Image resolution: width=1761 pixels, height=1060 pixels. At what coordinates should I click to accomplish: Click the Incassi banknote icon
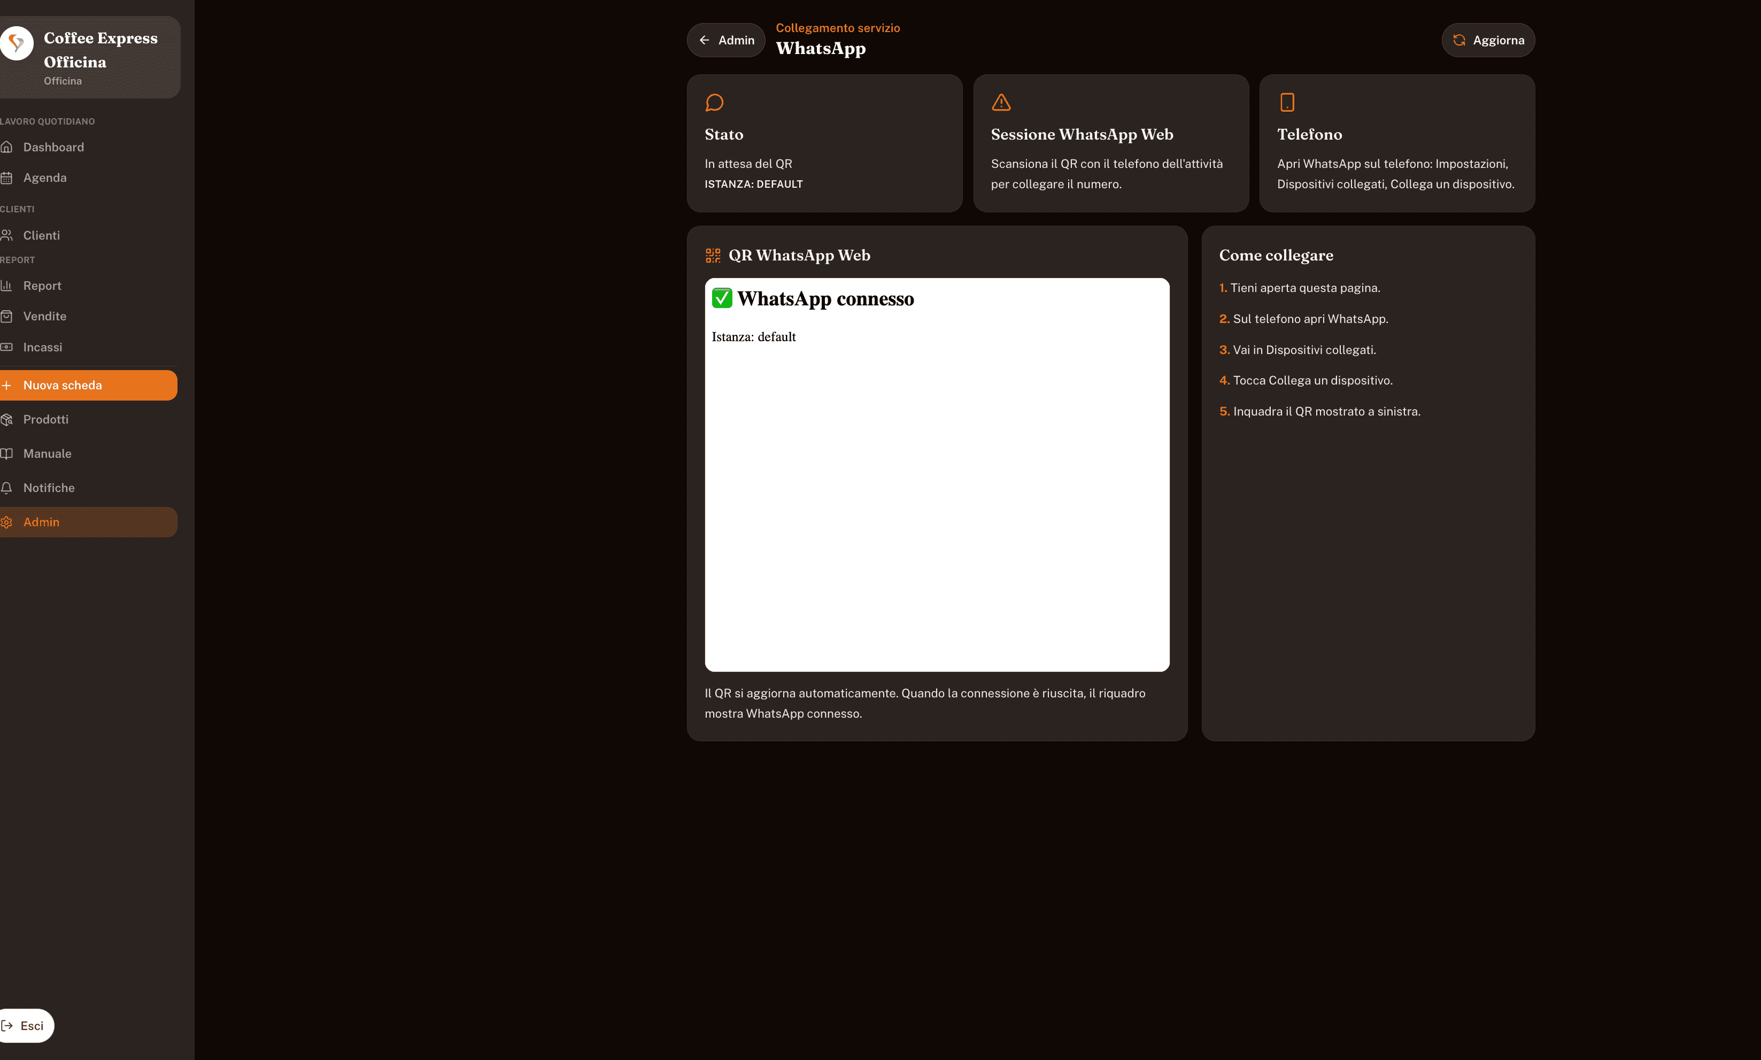click(x=6, y=347)
